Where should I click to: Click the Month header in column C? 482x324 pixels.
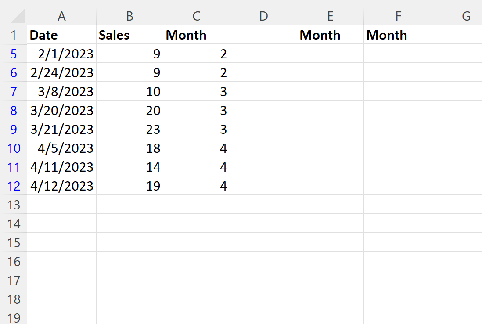coord(196,35)
